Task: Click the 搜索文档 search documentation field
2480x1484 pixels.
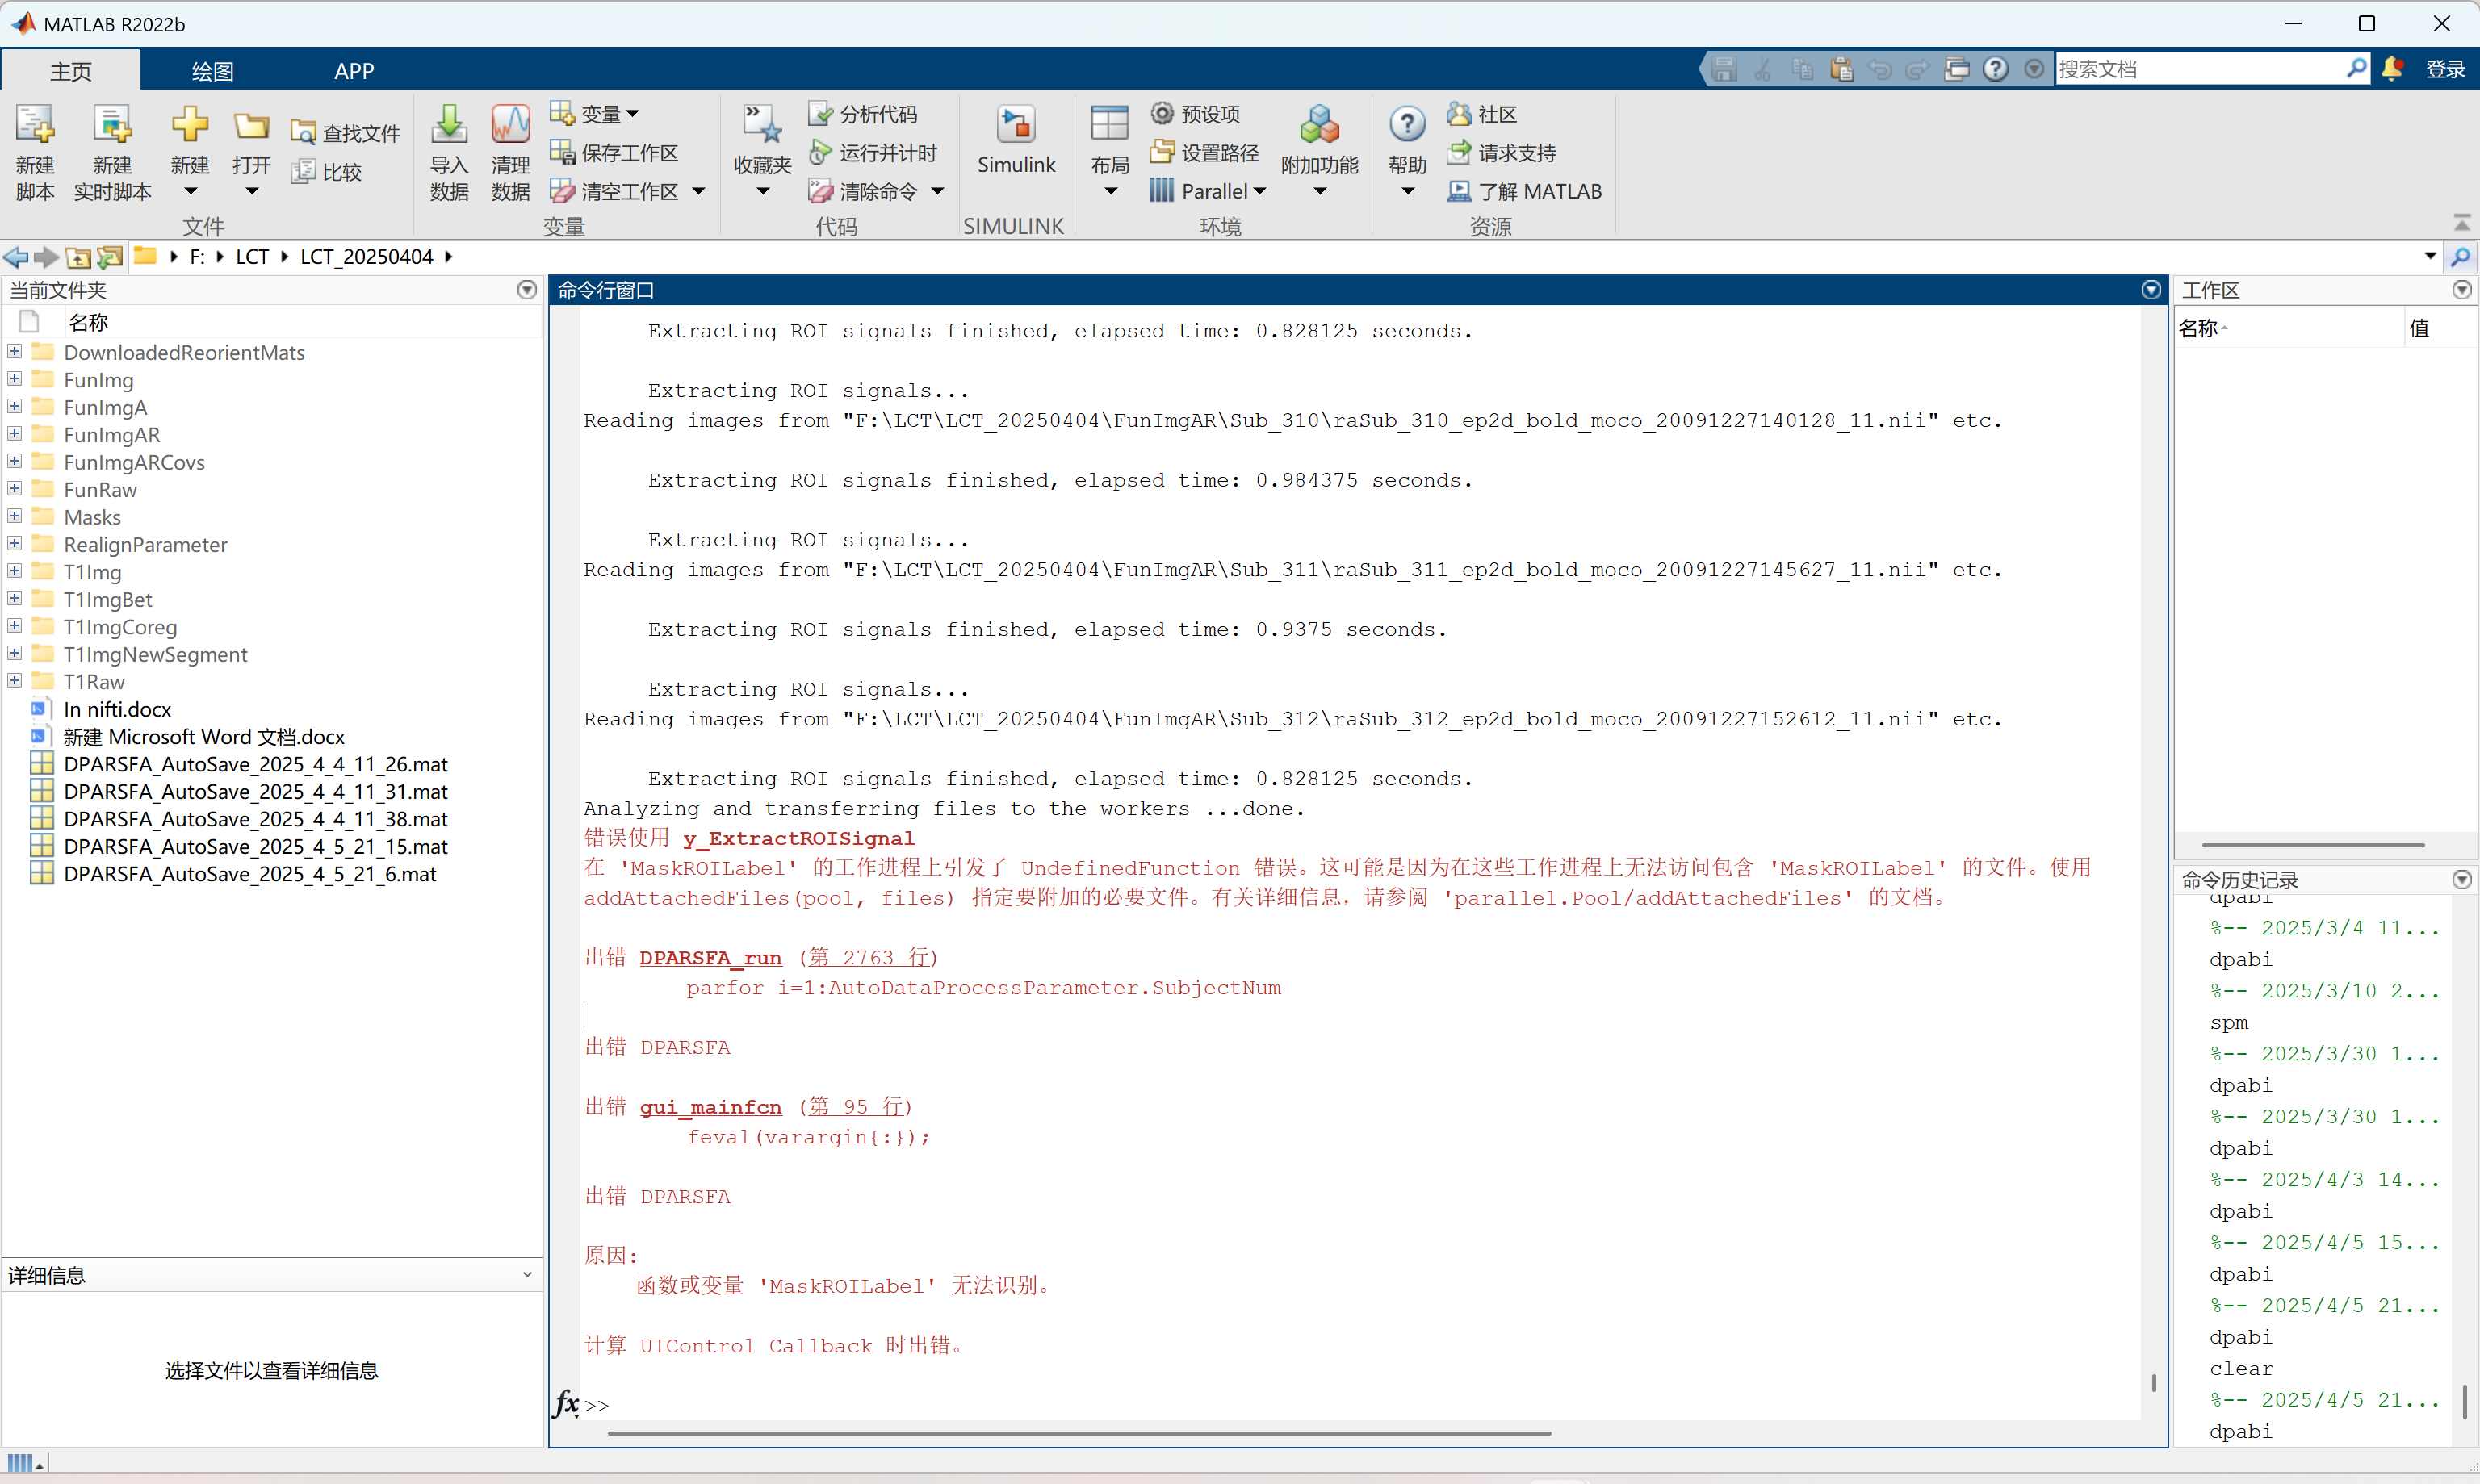Action: pos(2199,69)
